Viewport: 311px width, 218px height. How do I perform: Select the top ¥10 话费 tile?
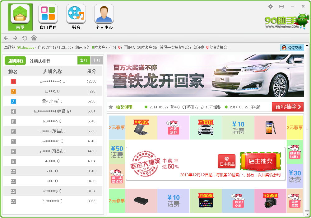pos(238,127)
